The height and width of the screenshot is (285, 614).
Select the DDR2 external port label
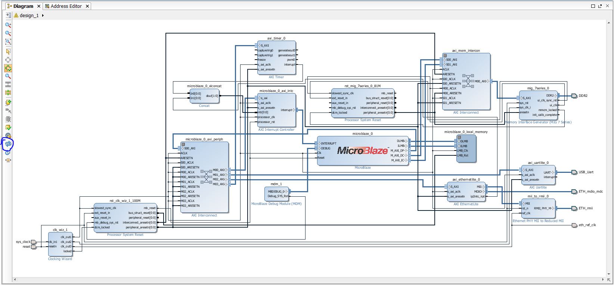click(x=583, y=96)
